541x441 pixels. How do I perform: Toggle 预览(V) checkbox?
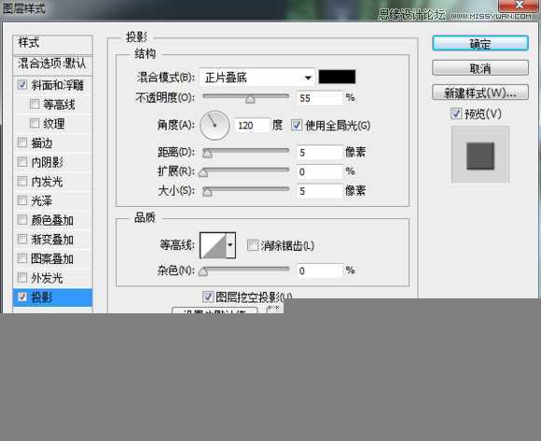tap(456, 114)
